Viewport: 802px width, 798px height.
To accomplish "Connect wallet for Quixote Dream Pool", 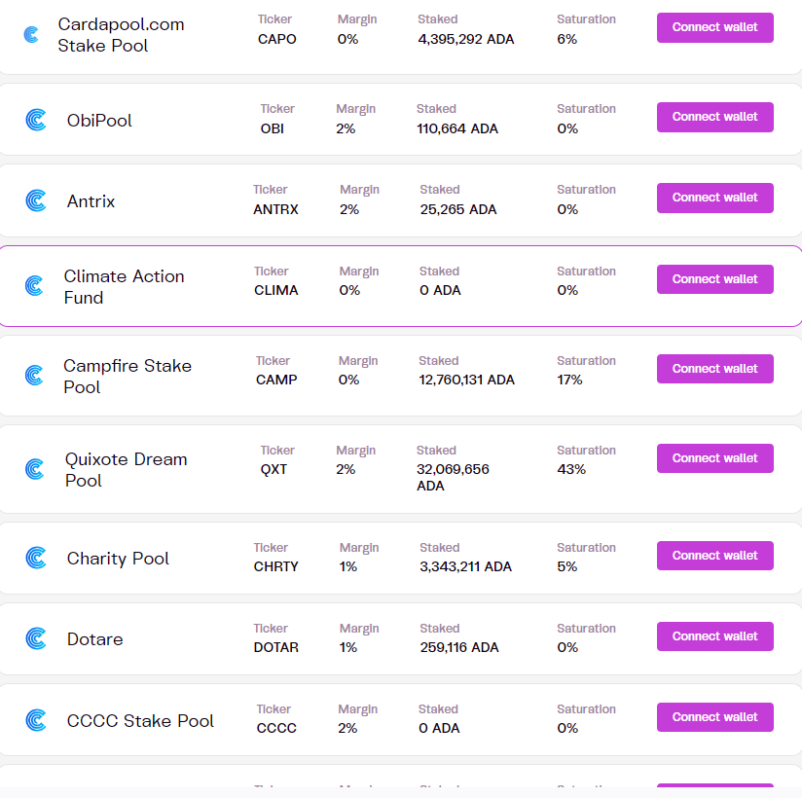I will coord(714,458).
